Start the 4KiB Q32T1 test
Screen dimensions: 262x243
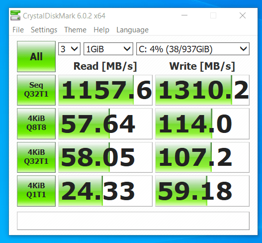pos(36,157)
